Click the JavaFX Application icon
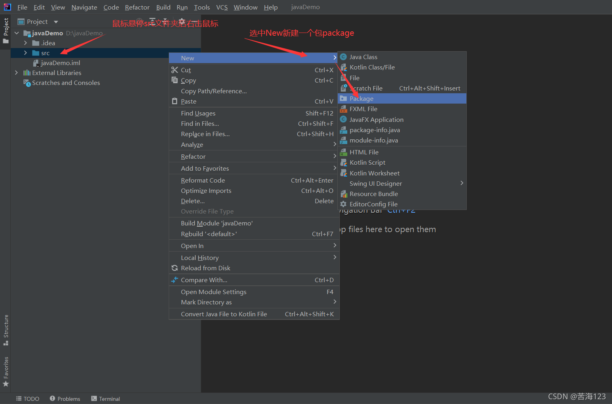612x404 pixels. point(344,119)
